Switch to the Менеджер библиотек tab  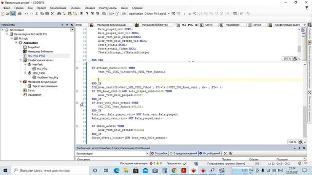[155, 25]
